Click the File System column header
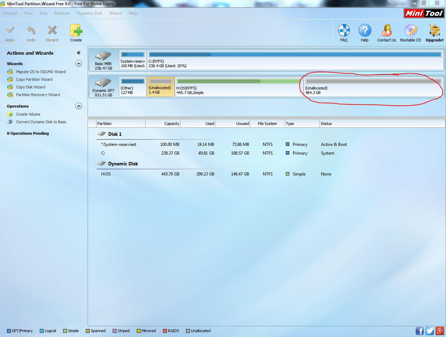The image size is (446, 337). (x=268, y=124)
